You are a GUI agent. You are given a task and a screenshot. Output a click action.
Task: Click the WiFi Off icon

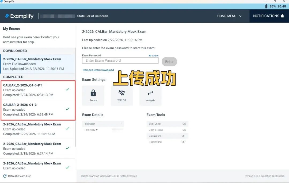[x=122, y=93]
